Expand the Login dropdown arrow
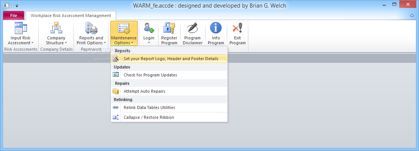Viewport: 419px width, 151px height. pyautogui.click(x=149, y=43)
